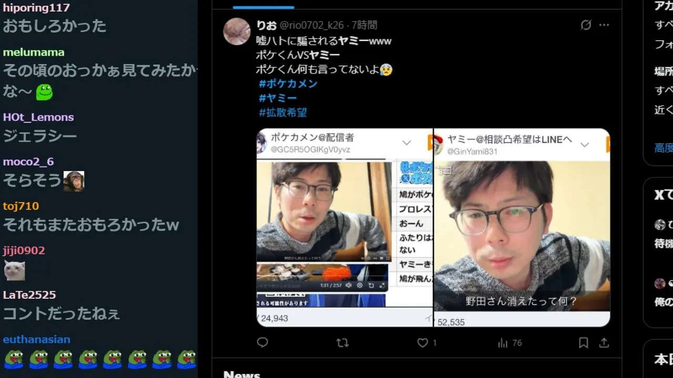Image resolution: width=673 pixels, height=378 pixels.
Task: Click chat username HOt_Lemons
Action: tap(38, 117)
